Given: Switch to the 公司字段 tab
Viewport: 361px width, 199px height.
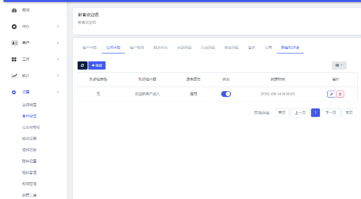Looking at the screenshot, I should pos(113,48).
